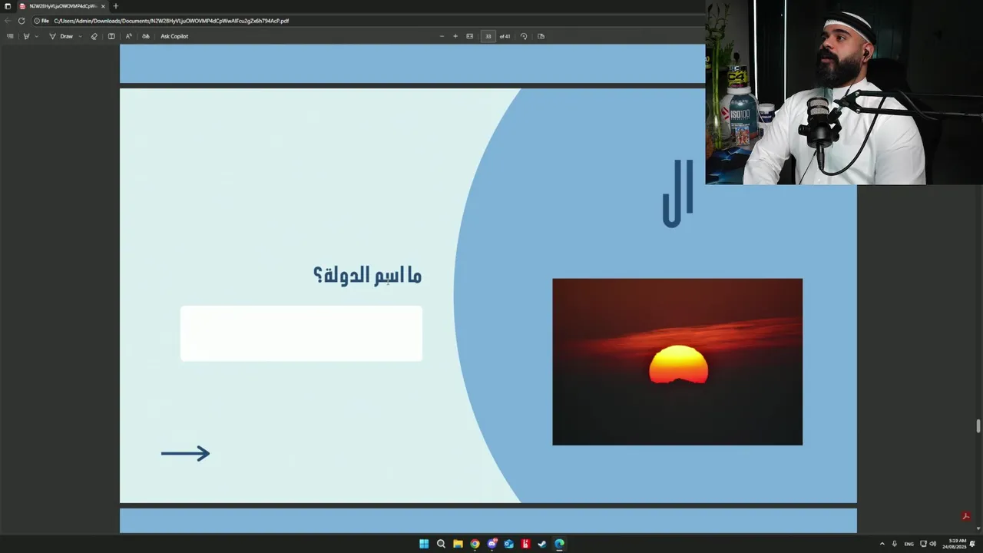Image resolution: width=983 pixels, height=553 pixels.
Task: Start Read aloud from toolbar
Action: [x=128, y=36]
